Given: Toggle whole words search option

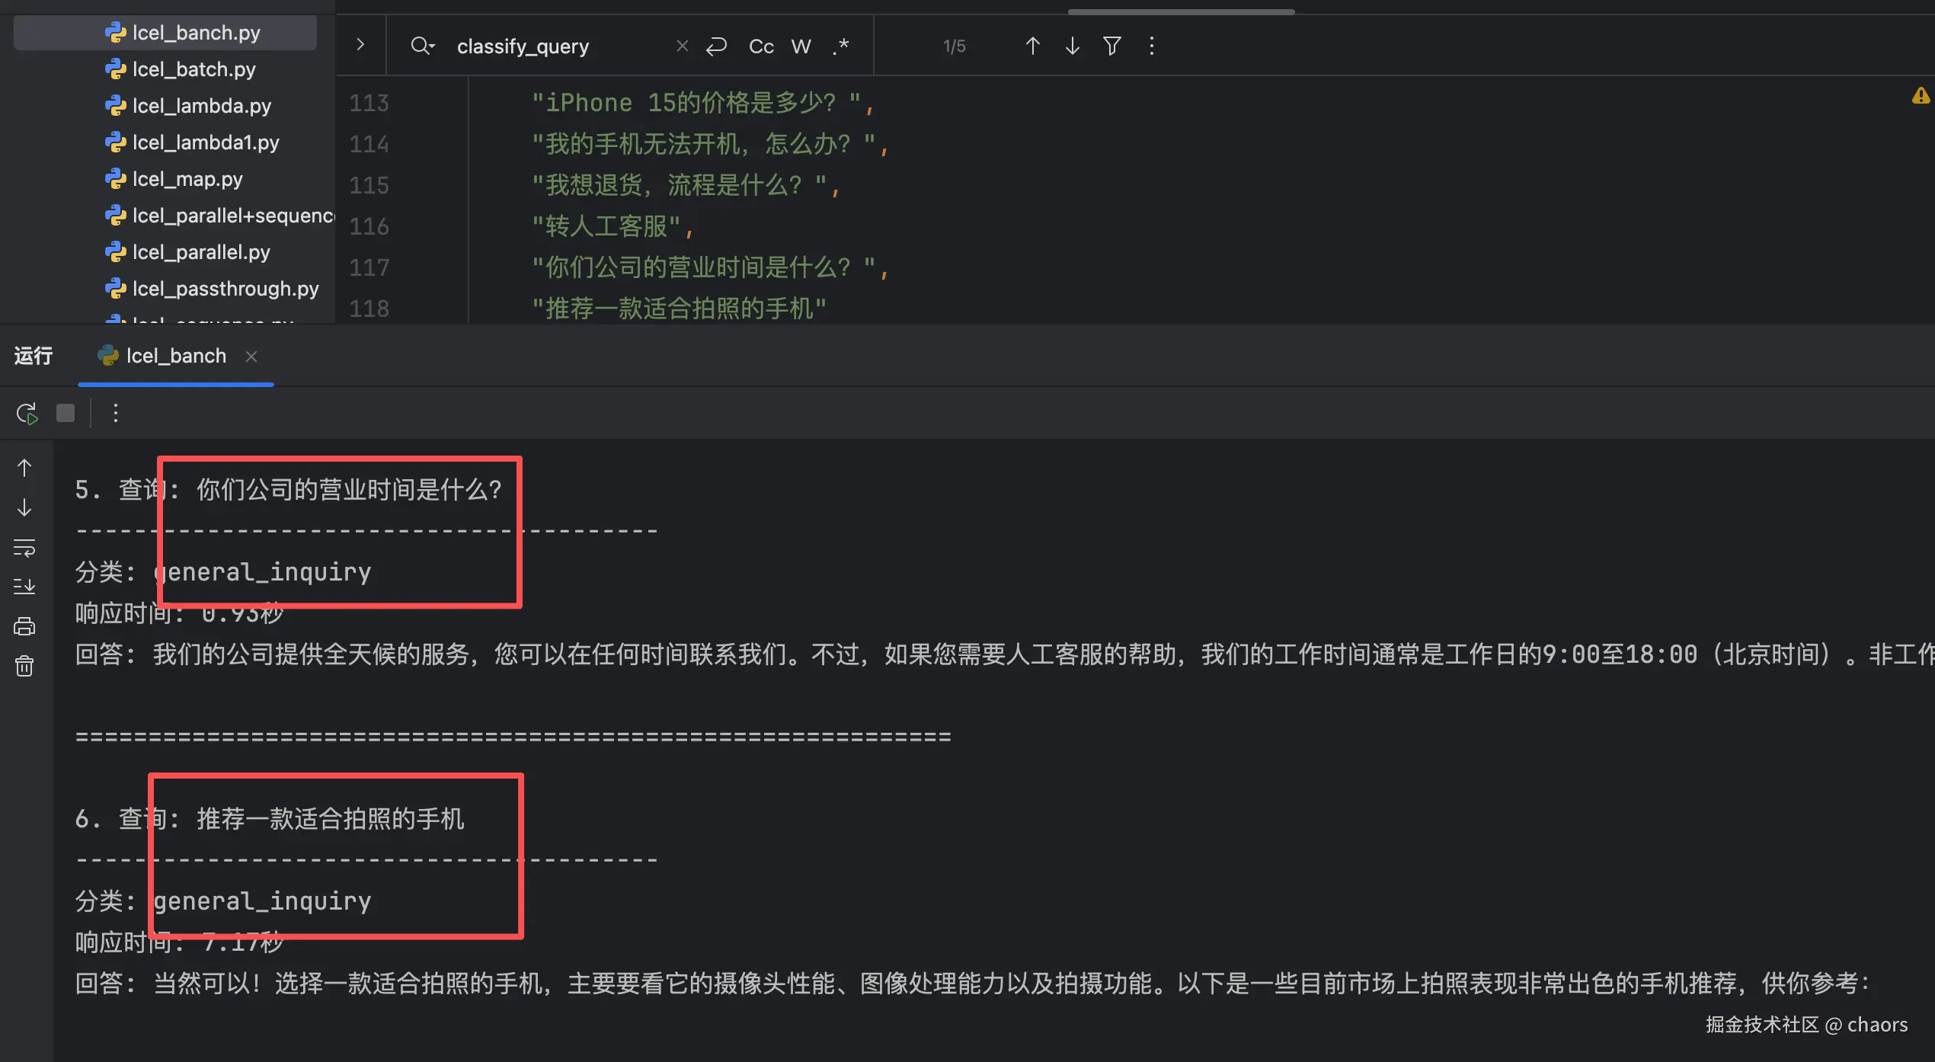Looking at the screenshot, I should (801, 46).
